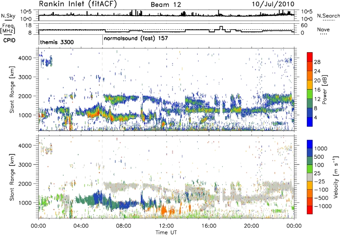
Task: Click the 'Time UT' axis title
Action: (166, 232)
